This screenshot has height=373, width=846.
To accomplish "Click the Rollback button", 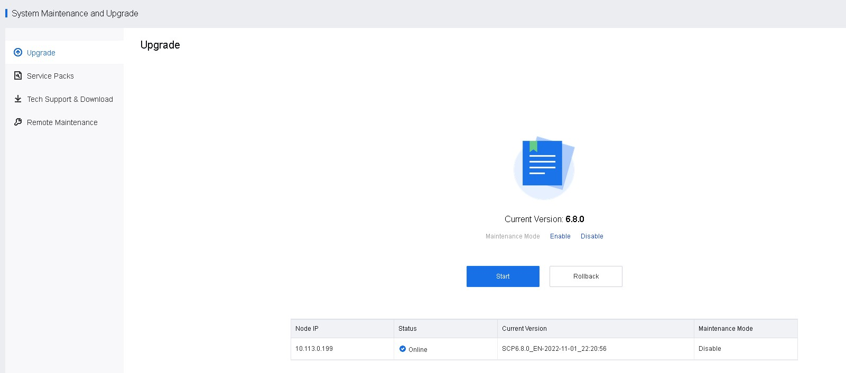I will point(585,276).
